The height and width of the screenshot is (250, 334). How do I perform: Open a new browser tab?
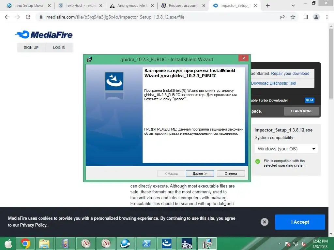268,6
